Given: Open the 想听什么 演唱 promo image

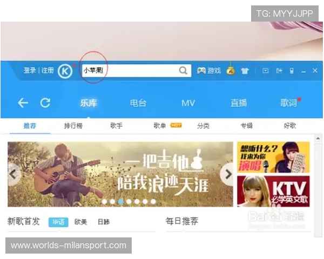Looking at the screenshot, I should pos(273,157).
